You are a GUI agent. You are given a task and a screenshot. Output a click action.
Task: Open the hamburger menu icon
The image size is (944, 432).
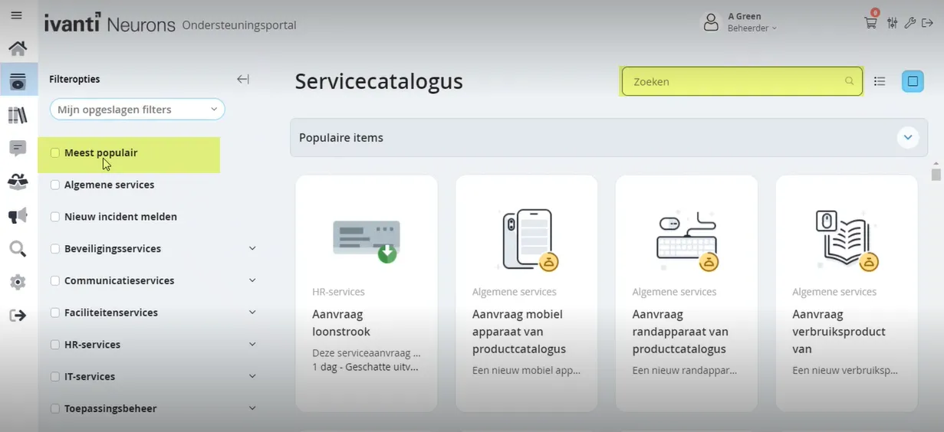click(16, 15)
